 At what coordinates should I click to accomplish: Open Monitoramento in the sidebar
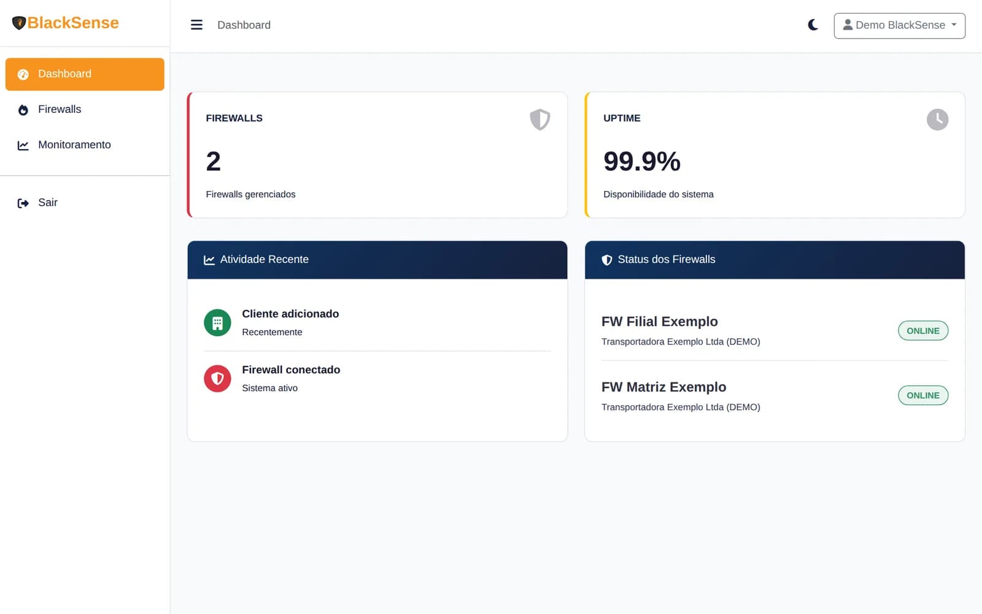(x=85, y=145)
